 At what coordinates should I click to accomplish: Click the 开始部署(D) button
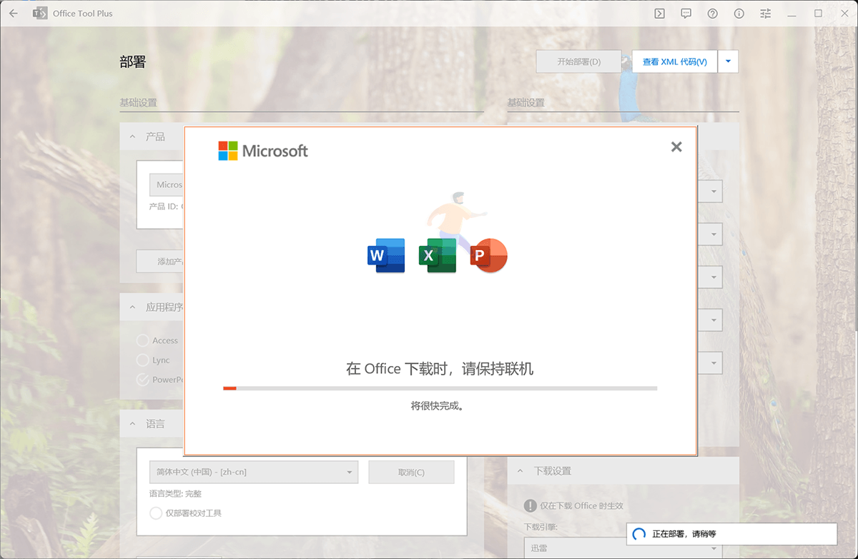[579, 61]
